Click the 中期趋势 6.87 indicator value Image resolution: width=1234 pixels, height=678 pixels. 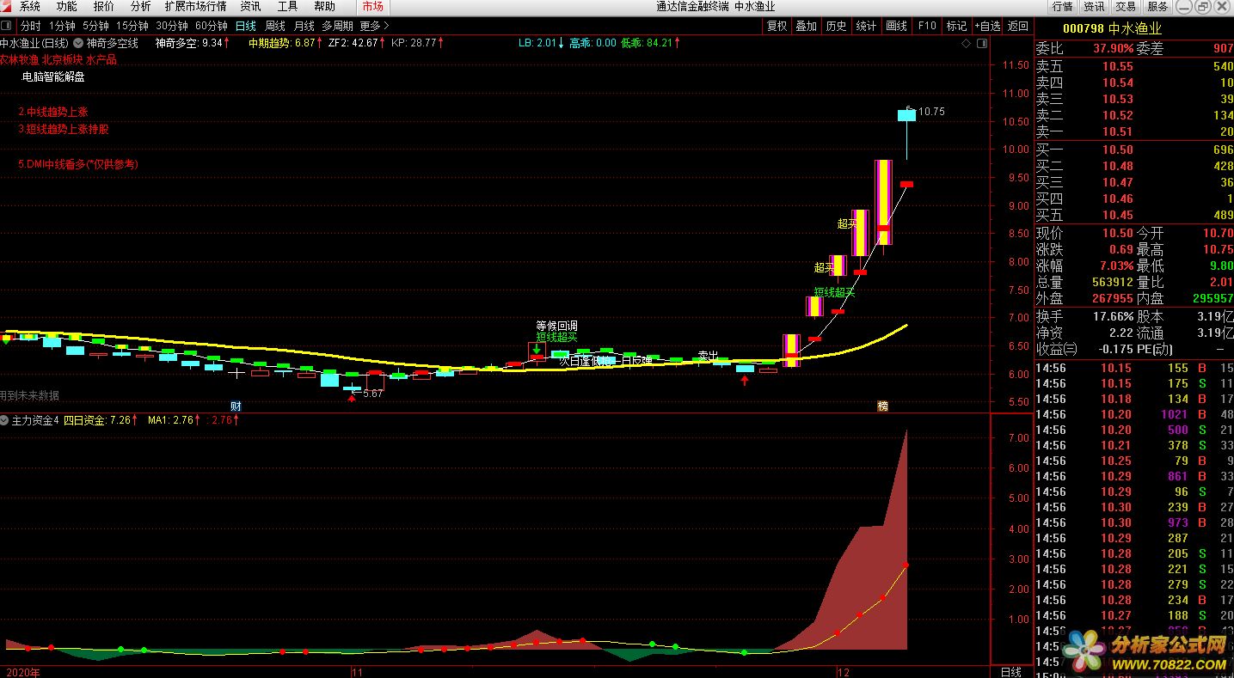[281, 43]
